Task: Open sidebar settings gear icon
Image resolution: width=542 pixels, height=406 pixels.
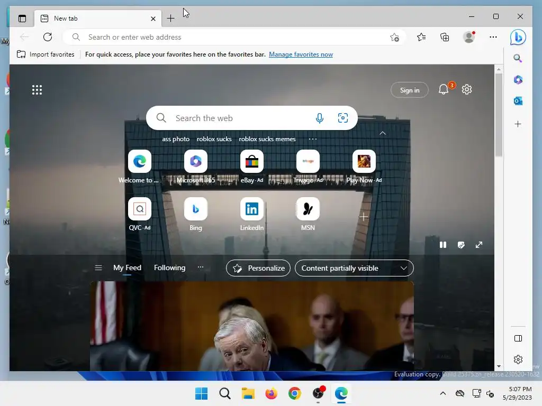Action: [518, 359]
